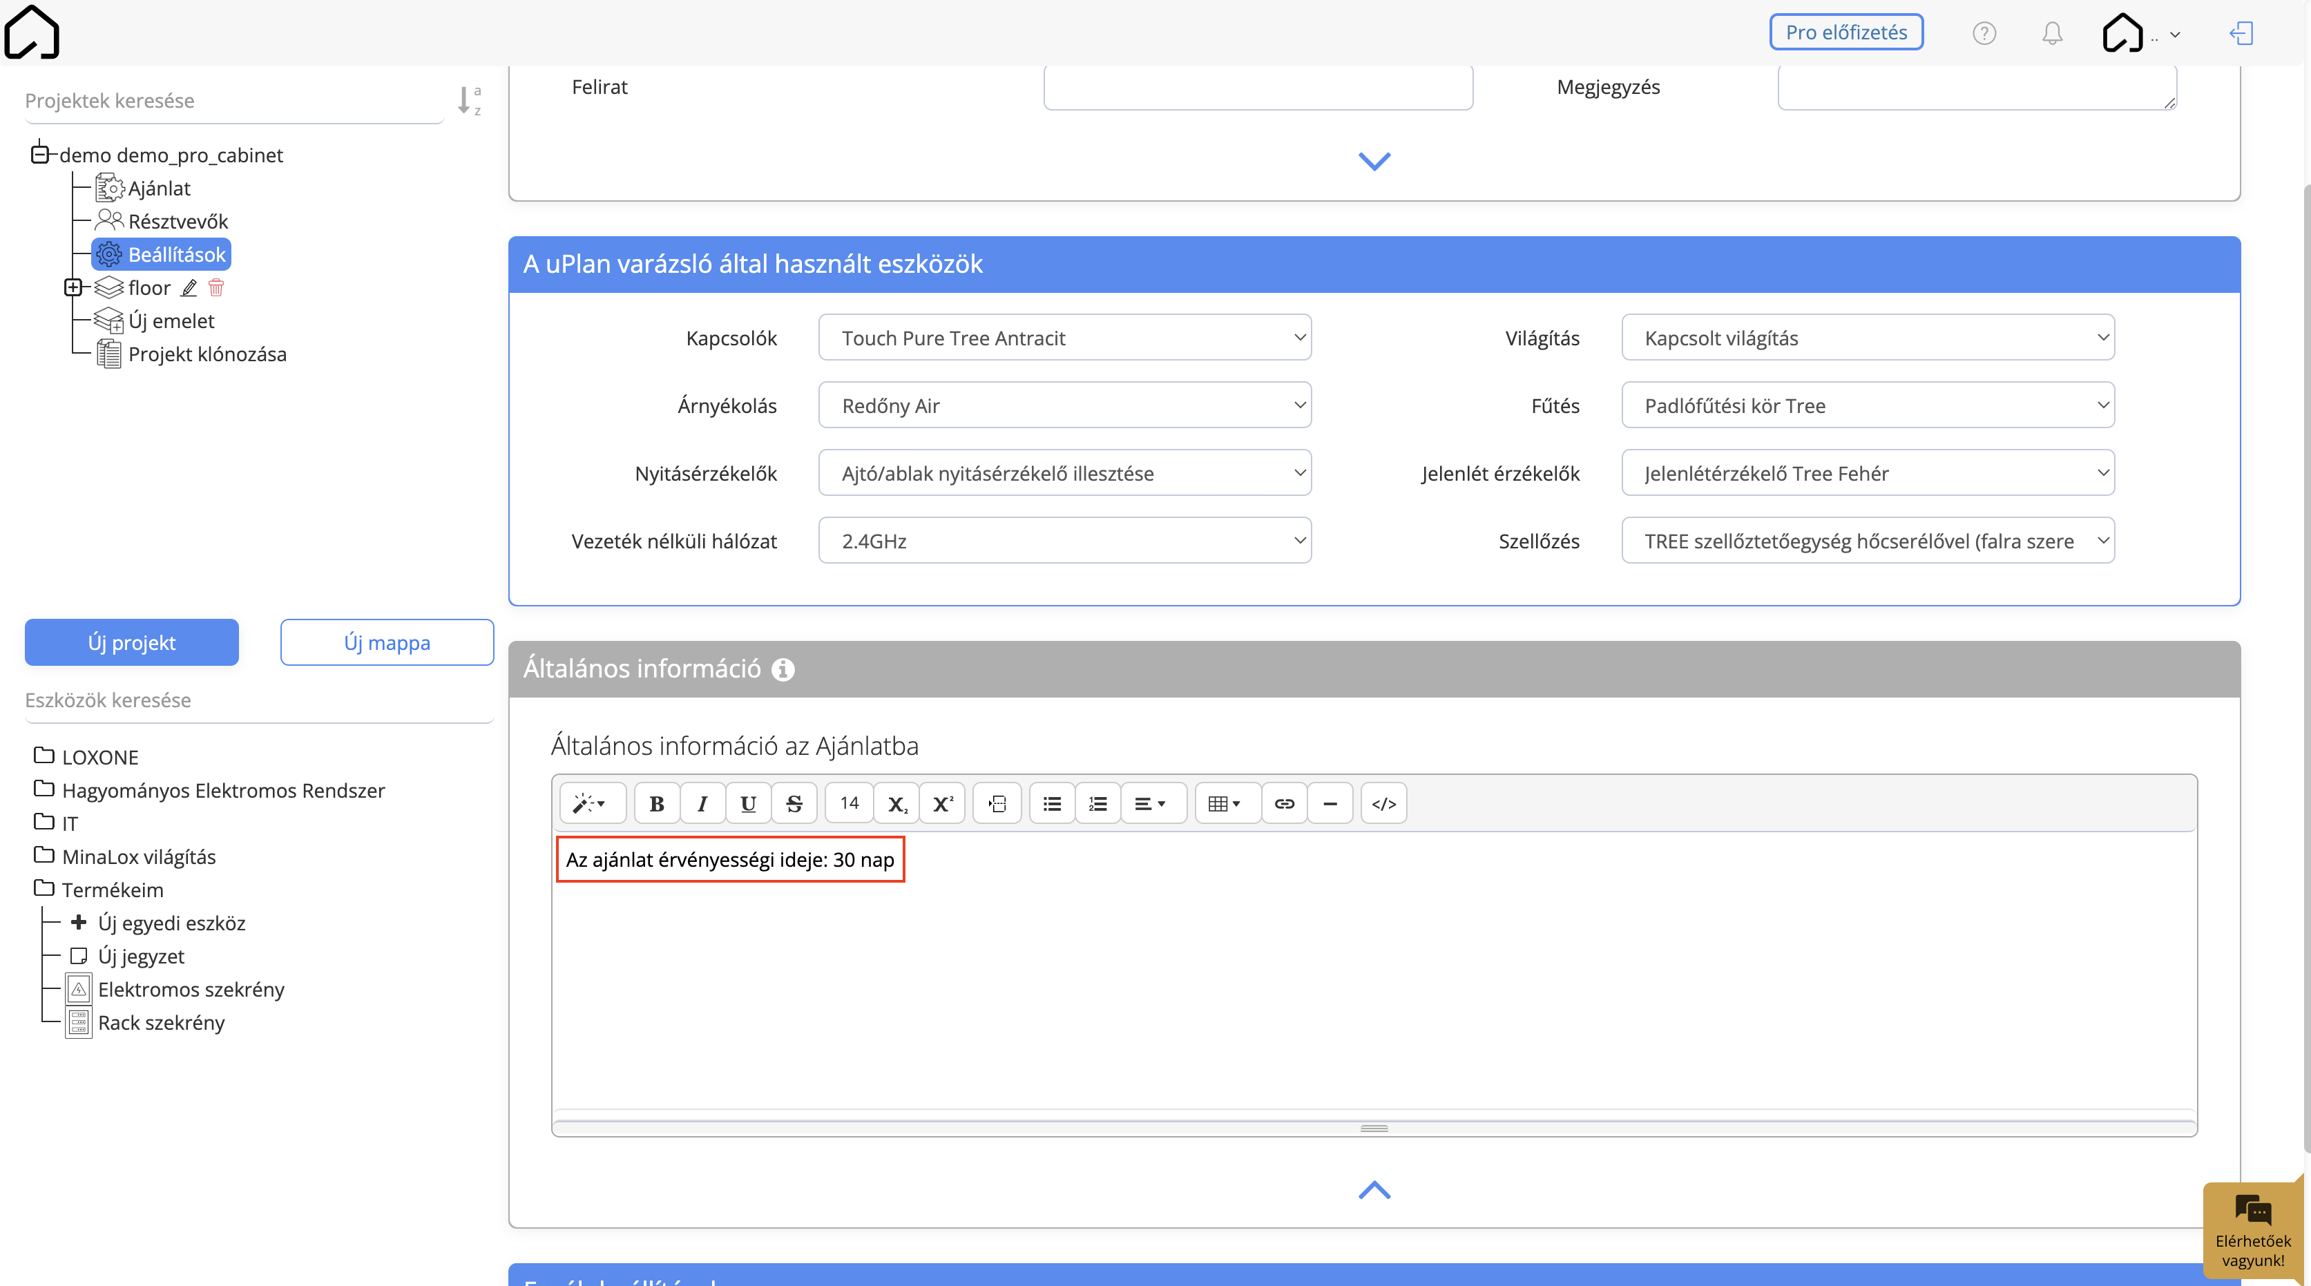Click the Elektromos szekrény cabinet icon
Viewport: 2311px width, 1286px height.
point(79,989)
